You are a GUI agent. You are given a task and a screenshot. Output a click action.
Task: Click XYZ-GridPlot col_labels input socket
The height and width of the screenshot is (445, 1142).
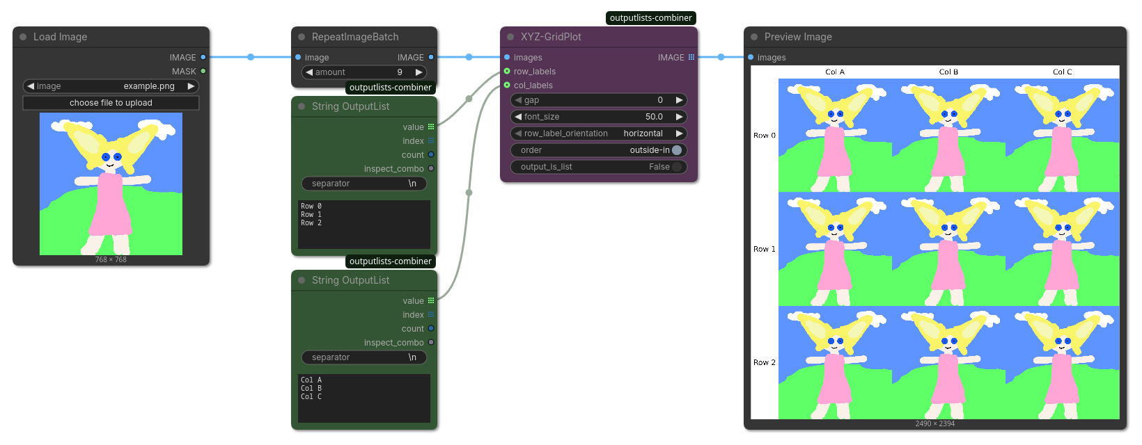[507, 85]
